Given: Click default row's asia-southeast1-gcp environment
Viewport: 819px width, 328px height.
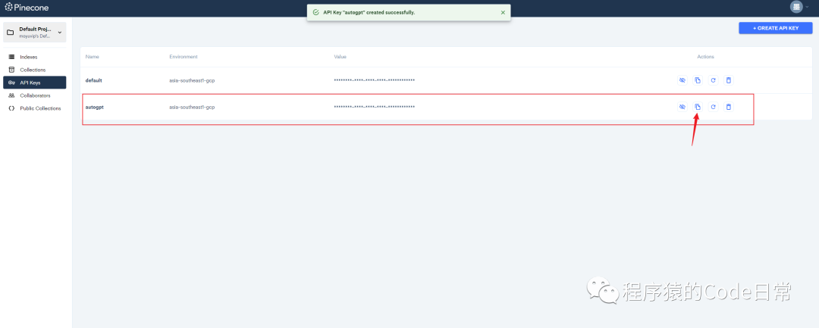Looking at the screenshot, I should coord(192,80).
